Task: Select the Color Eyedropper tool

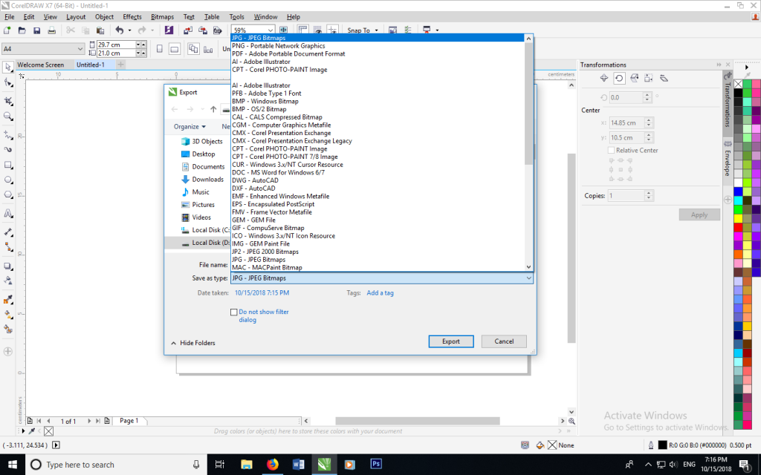Action: coord(7,300)
